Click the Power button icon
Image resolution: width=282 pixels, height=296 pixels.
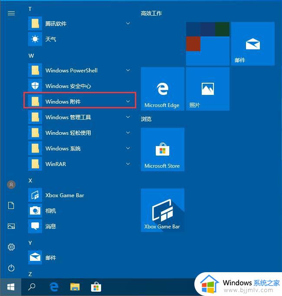(x=11, y=268)
